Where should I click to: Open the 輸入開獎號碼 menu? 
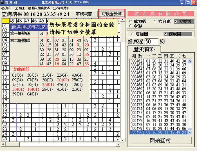coord(39,8)
